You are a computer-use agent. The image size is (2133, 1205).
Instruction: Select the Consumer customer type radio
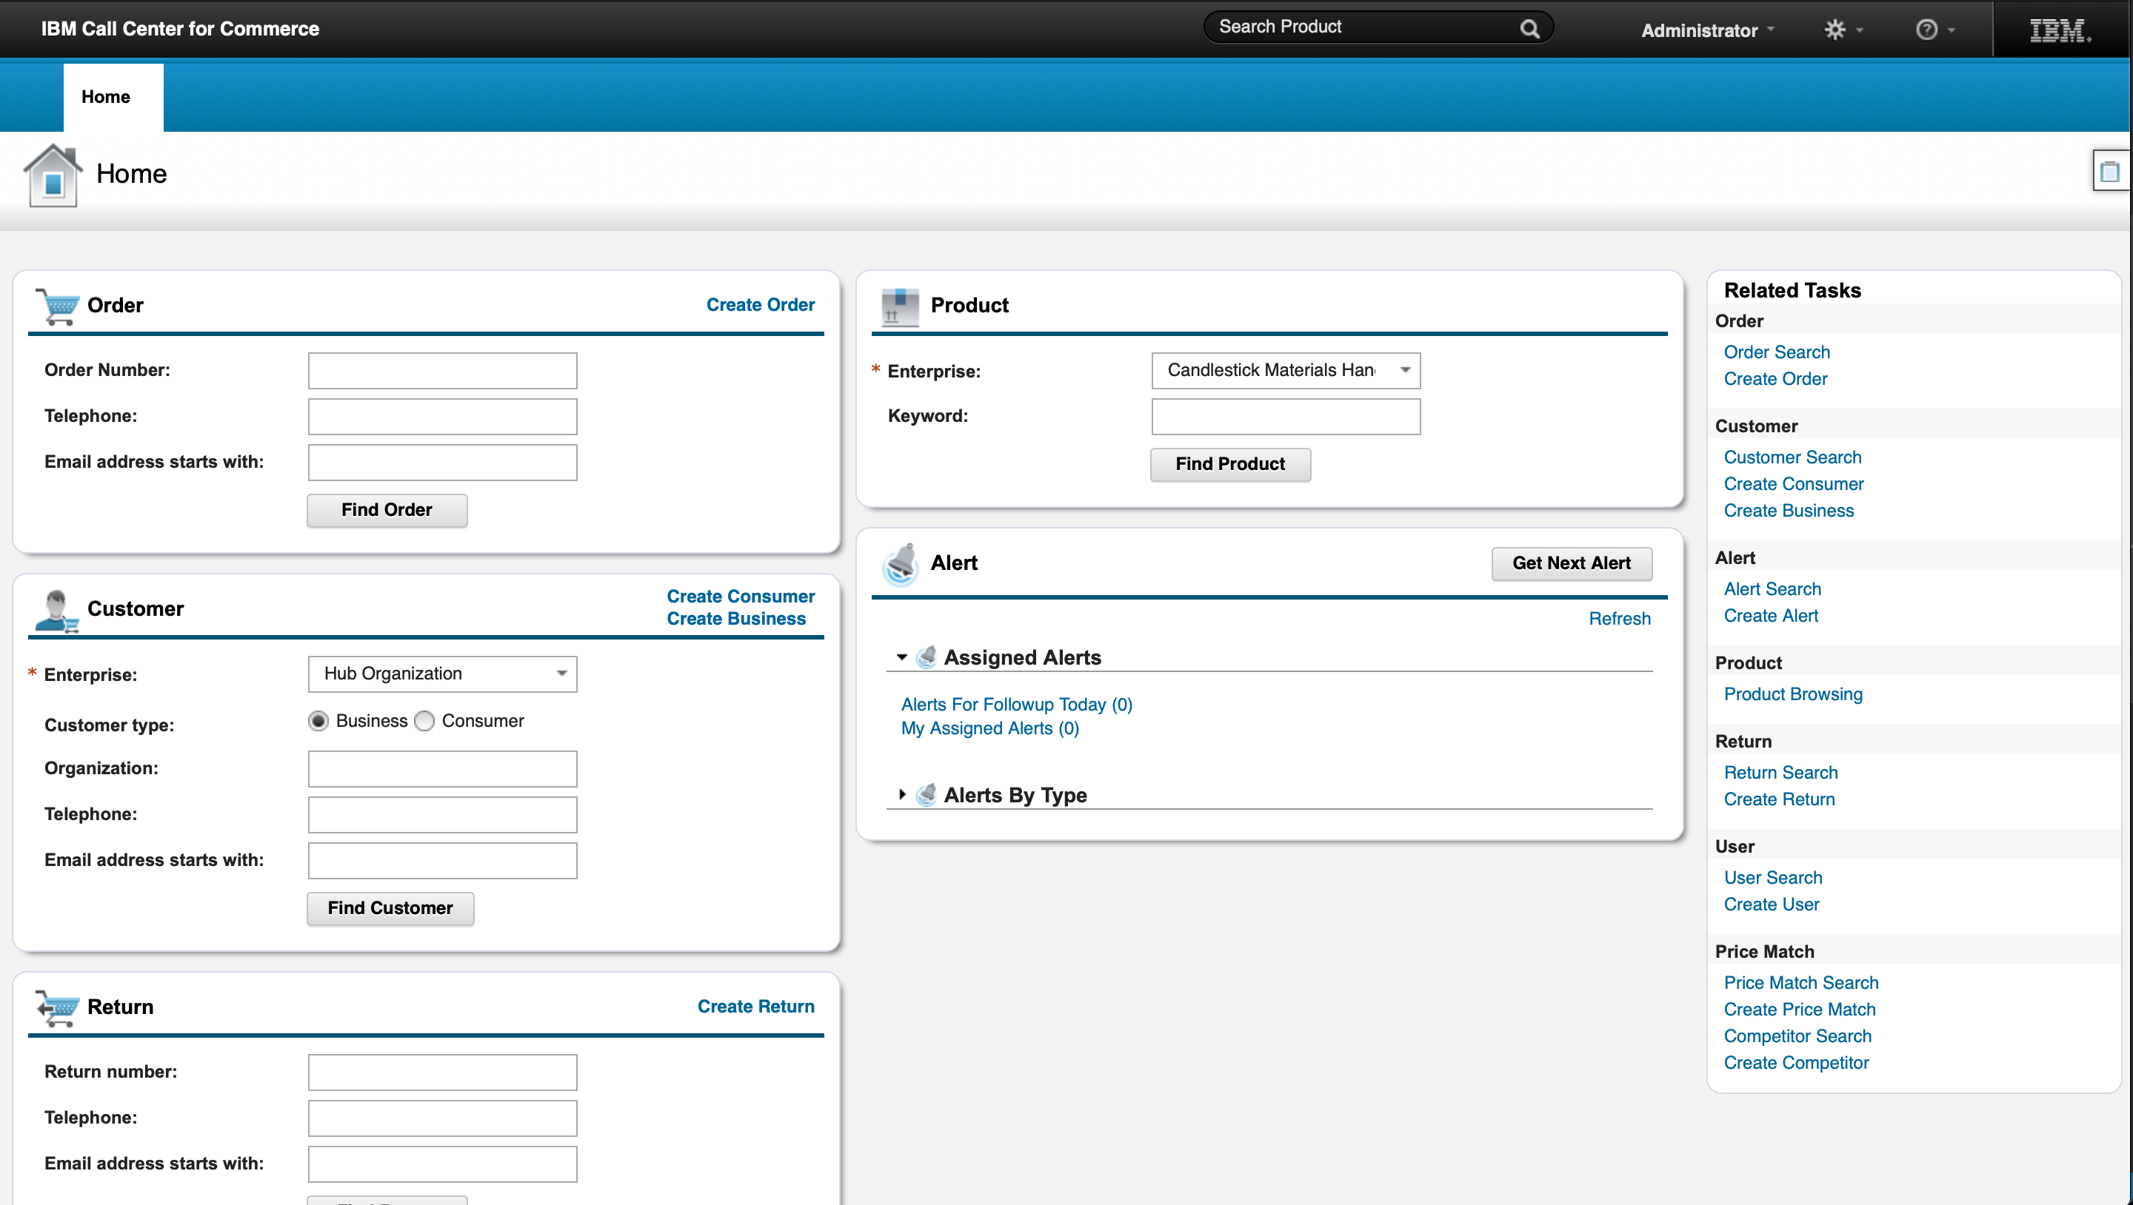point(424,721)
